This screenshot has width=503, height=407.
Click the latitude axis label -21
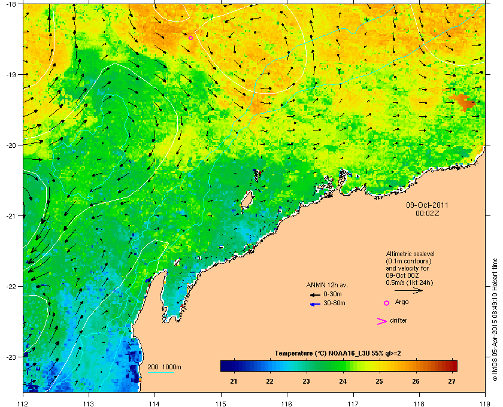click(x=10, y=215)
